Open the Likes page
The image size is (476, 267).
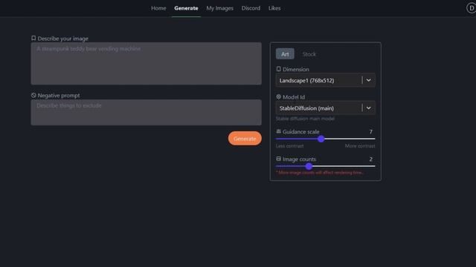274,8
